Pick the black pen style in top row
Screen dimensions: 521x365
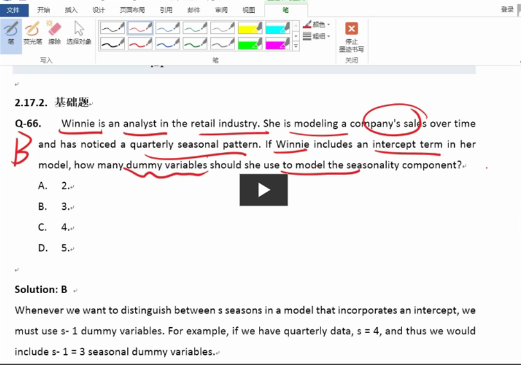point(113,28)
